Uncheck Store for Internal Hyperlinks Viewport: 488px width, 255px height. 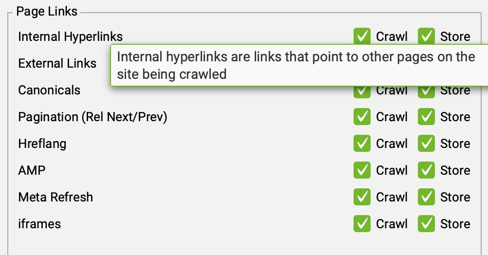pos(426,36)
